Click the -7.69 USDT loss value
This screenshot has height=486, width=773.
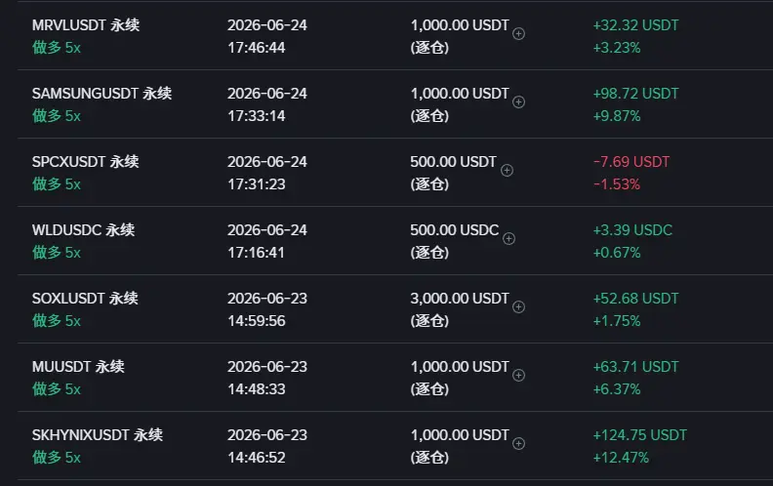pyautogui.click(x=631, y=162)
